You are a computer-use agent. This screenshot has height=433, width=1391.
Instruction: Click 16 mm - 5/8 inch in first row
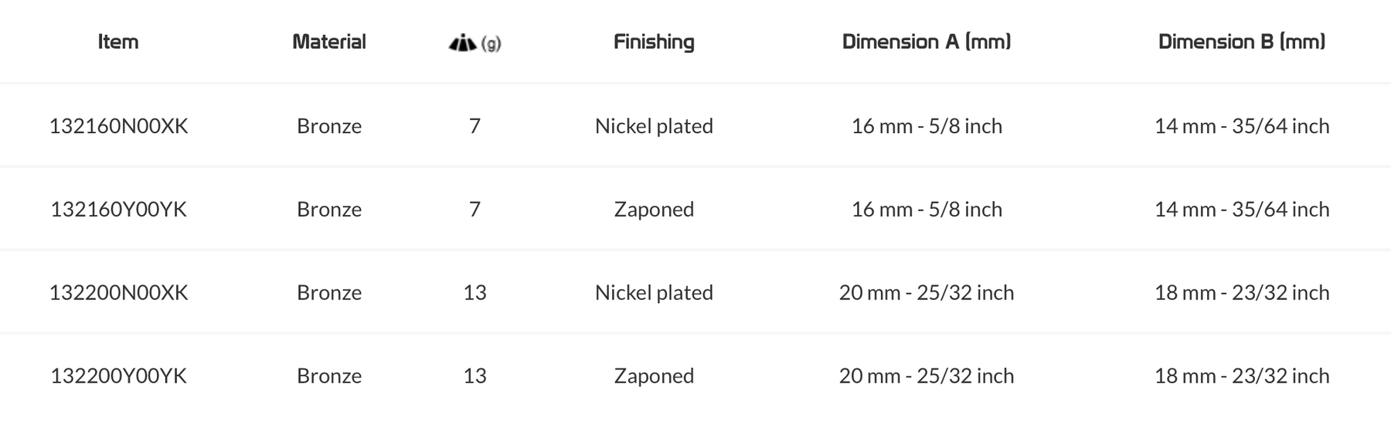[x=927, y=126]
